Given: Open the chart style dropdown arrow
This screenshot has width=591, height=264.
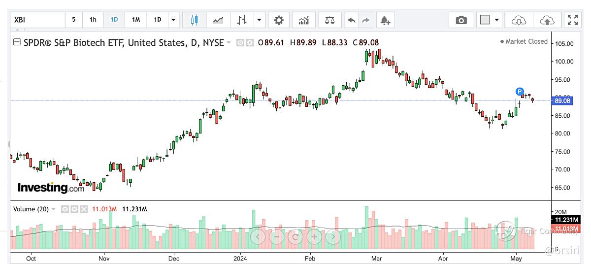Looking at the screenshot, I should [x=260, y=20].
